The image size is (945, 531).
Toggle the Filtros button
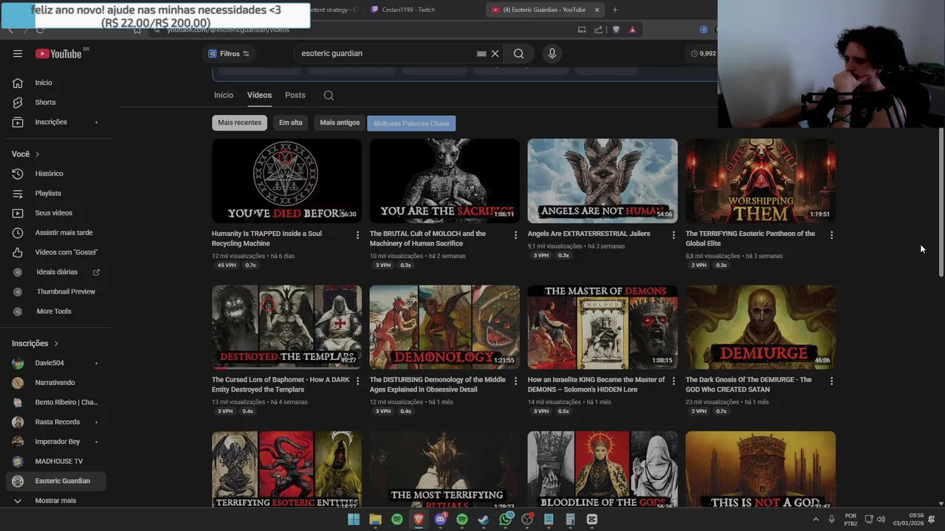[228, 53]
